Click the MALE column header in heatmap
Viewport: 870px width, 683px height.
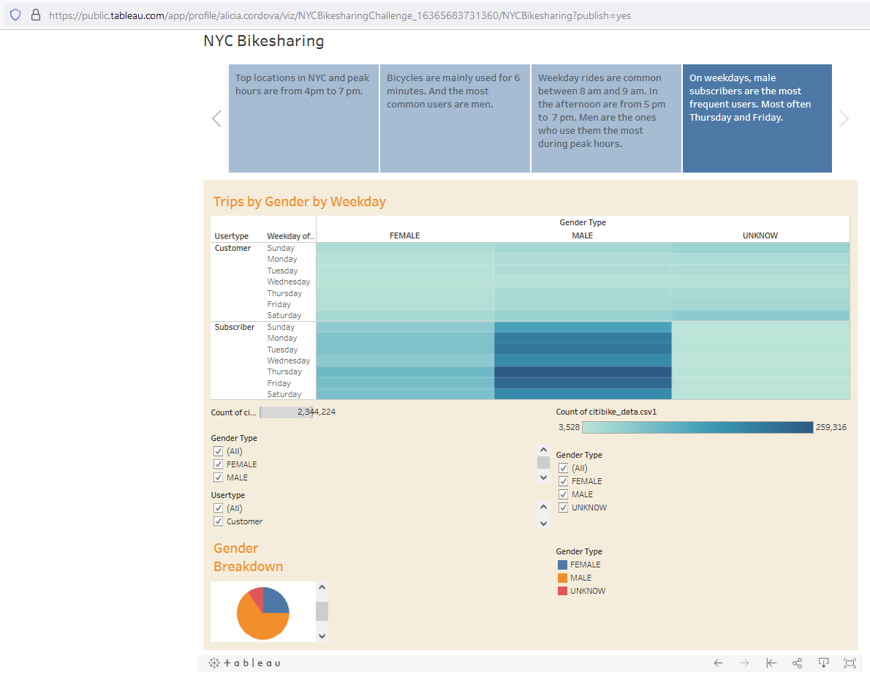583,235
